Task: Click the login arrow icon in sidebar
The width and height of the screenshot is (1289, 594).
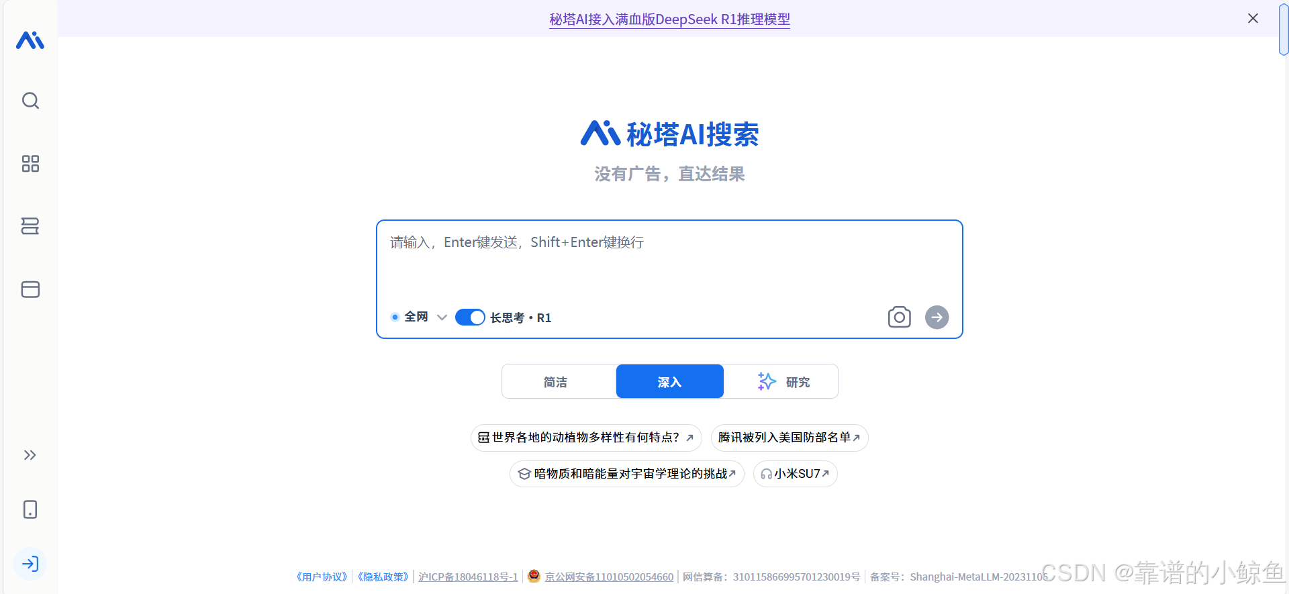Action: point(30,564)
